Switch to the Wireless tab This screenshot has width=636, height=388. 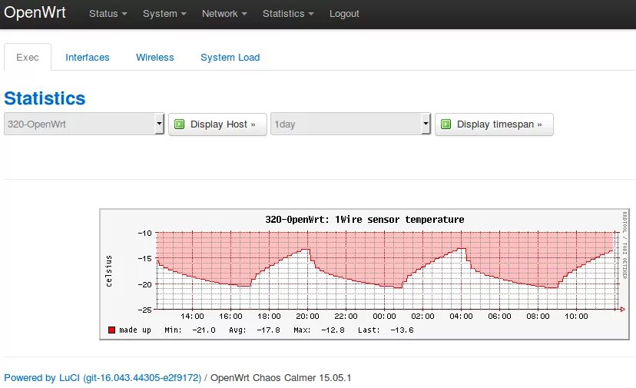coord(155,57)
